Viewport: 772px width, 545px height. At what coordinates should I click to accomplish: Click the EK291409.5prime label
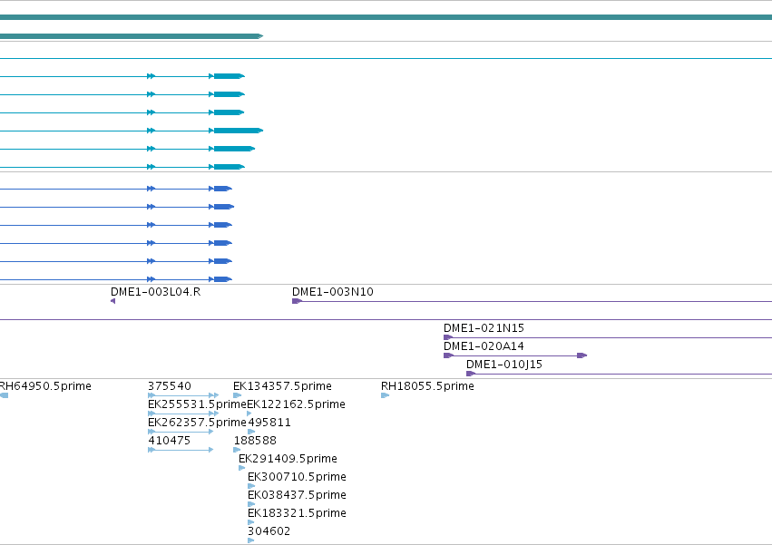coord(288,459)
